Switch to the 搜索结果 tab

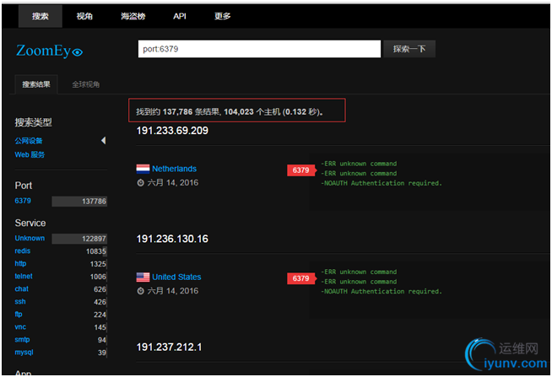tap(36, 84)
